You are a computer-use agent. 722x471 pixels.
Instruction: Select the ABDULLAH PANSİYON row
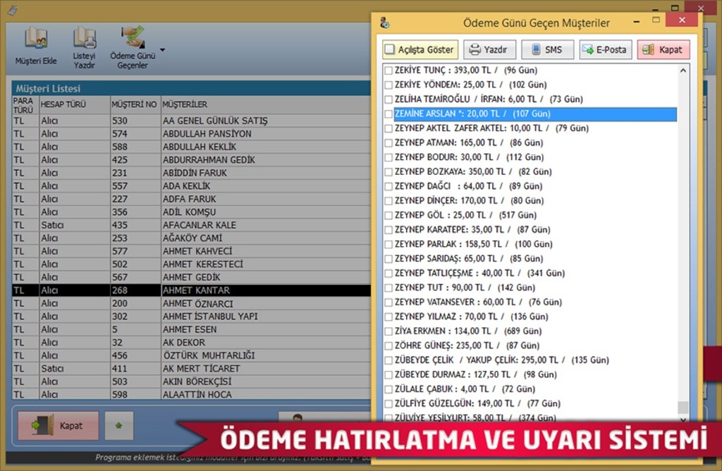coord(192,133)
